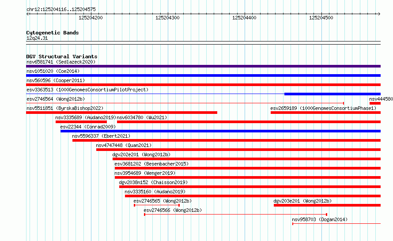The image size is (393, 241).
Task: Open nsv5511851 (ByrskaBishop2022) label
Action: [65, 108]
